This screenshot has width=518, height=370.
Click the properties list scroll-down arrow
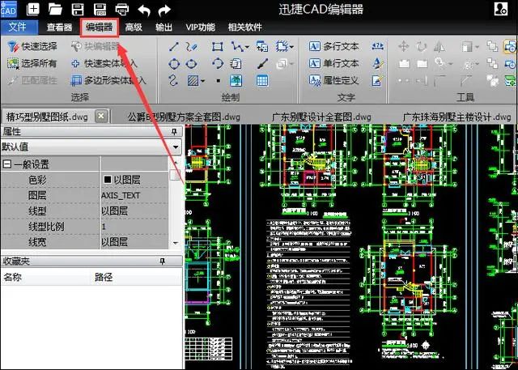(176, 244)
